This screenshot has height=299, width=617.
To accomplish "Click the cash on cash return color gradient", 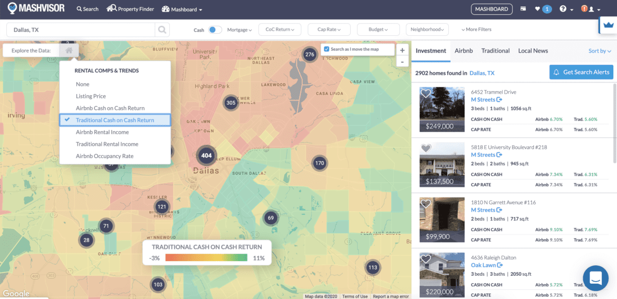I will (206, 258).
